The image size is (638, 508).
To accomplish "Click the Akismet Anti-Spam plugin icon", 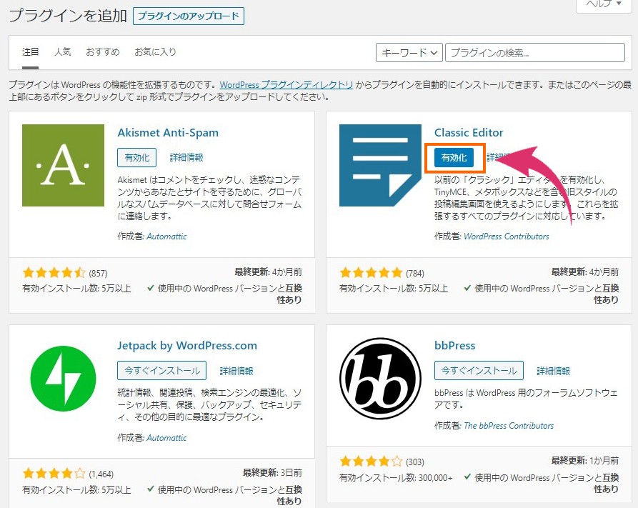I will pos(63,165).
